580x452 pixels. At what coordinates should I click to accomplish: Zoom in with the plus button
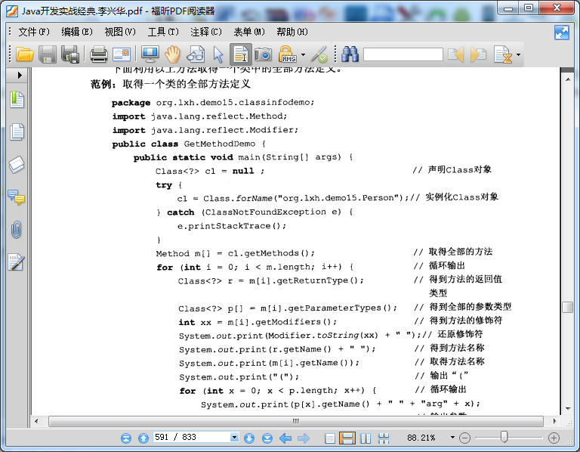[x=554, y=438]
